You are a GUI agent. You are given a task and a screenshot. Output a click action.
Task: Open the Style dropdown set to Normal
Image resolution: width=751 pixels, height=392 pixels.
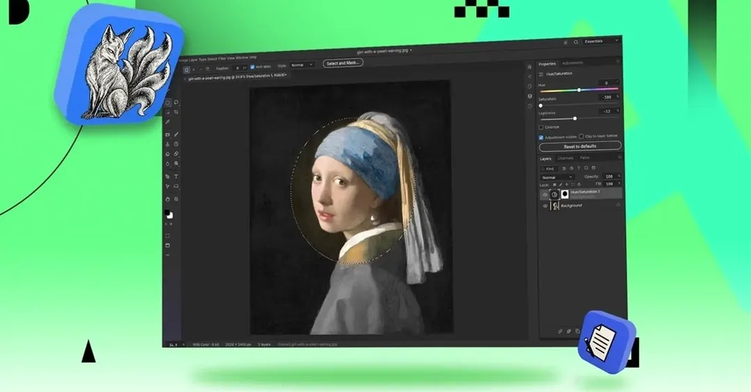(302, 65)
